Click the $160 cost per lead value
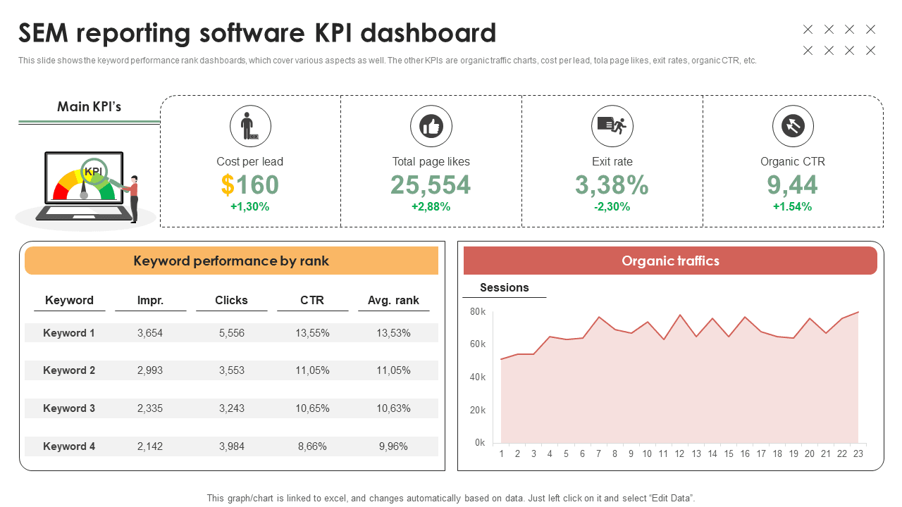This screenshot has width=902, height=507. click(250, 185)
